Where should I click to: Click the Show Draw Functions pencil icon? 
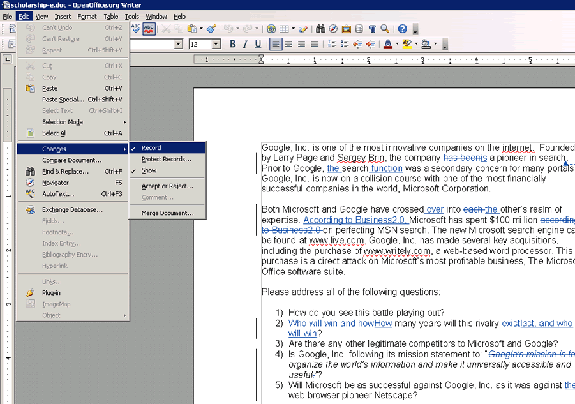[x=303, y=29]
